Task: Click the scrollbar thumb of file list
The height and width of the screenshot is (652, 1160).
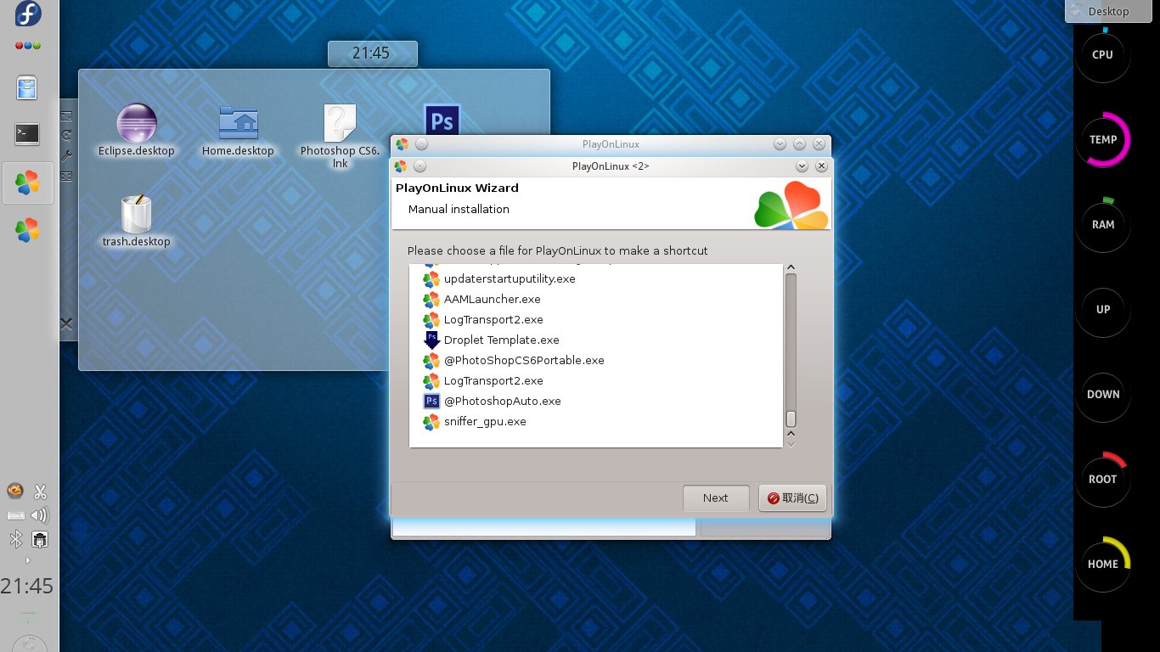Action: click(x=791, y=419)
